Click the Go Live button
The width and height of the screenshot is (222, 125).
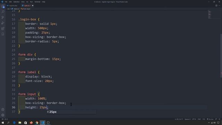tap(210, 119)
